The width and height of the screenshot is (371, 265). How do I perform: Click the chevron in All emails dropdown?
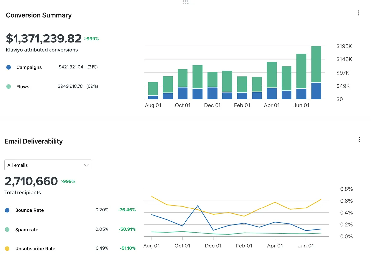click(x=86, y=165)
